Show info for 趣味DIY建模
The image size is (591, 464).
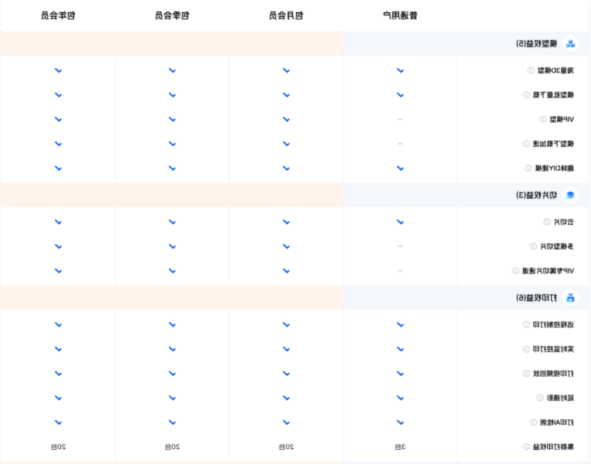[528, 169]
